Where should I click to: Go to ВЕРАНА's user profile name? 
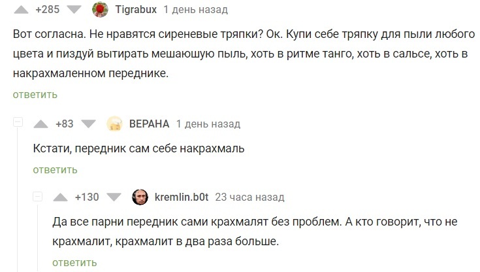150,124
